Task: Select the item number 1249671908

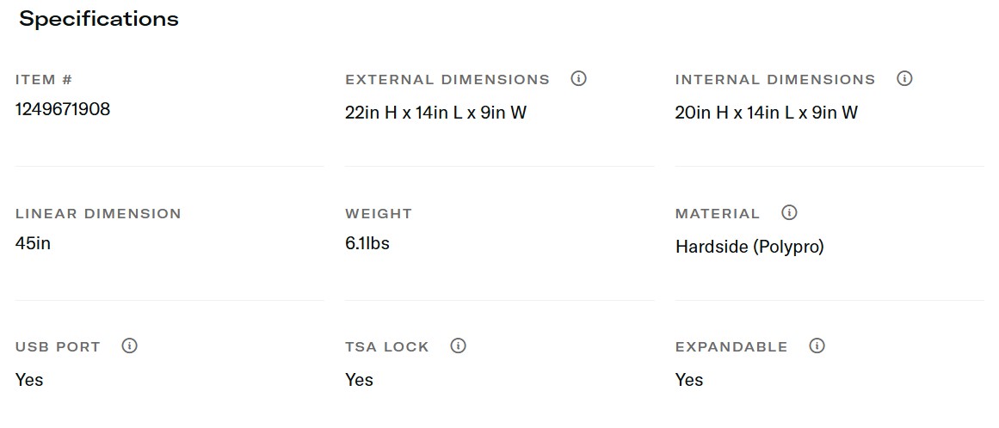Action: pyautogui.click(x=63, y=109)
